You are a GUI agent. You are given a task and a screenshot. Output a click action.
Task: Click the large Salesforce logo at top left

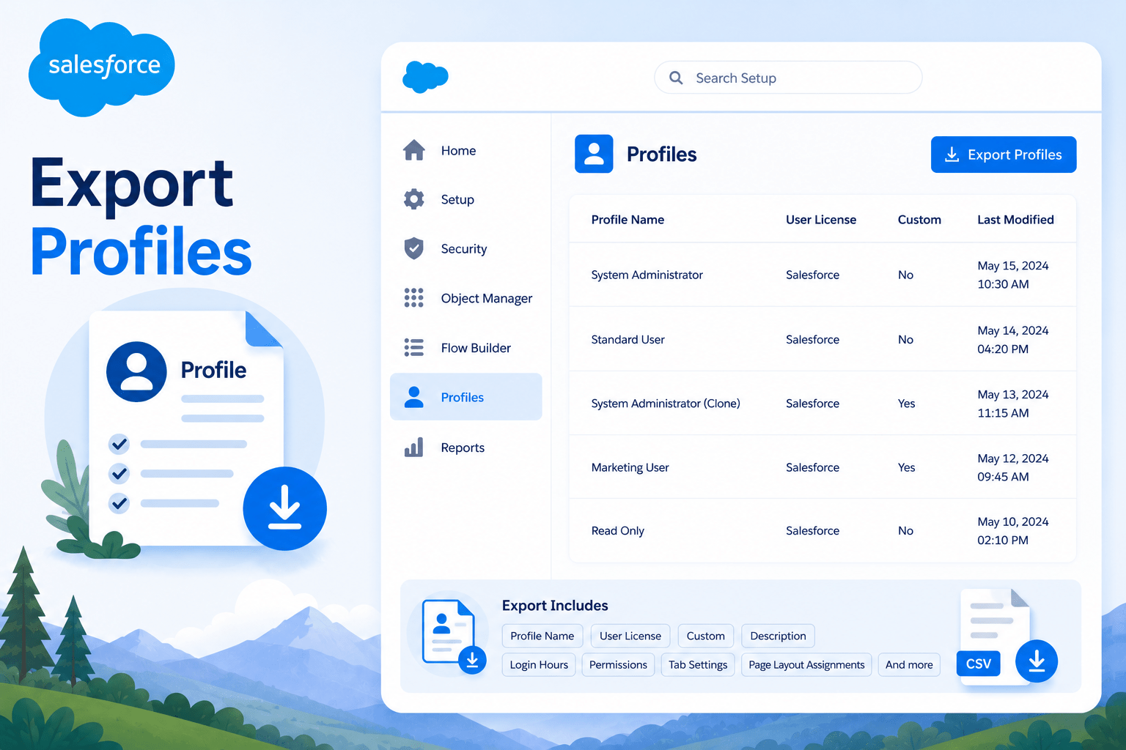102,67
